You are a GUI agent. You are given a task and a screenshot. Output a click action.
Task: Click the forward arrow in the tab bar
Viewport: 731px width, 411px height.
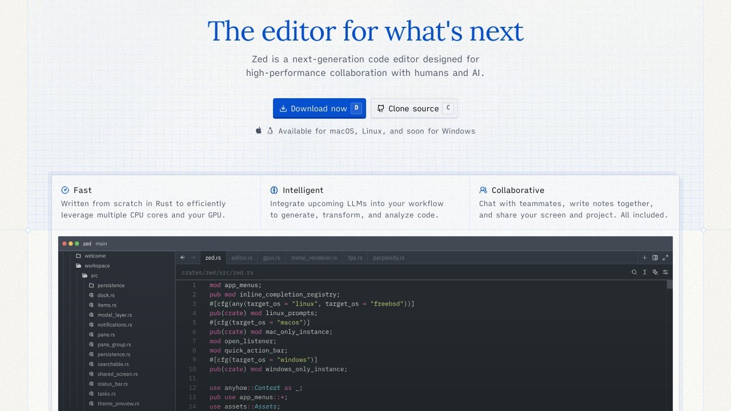pos(193,258)
